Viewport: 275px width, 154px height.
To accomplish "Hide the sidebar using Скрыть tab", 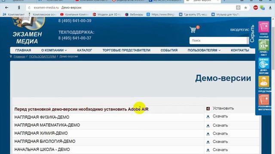I will [252, 33].
